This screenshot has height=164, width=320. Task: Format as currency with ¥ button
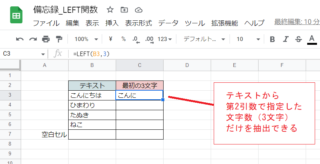click(110, 39)
